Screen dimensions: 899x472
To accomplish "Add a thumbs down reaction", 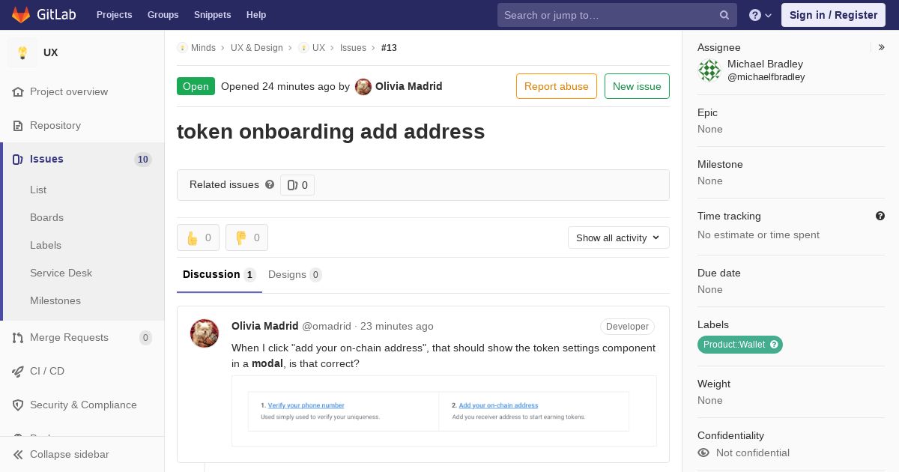I will (246, 237).
